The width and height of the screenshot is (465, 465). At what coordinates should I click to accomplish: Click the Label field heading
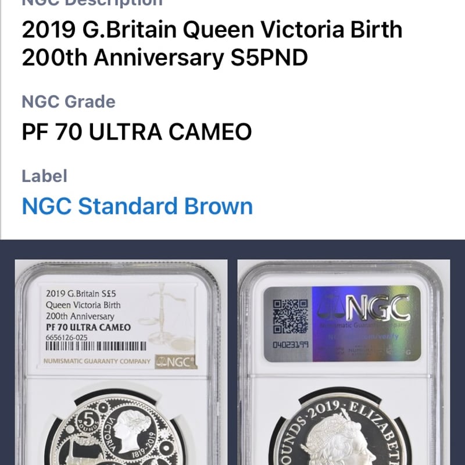tap(45, 176)
